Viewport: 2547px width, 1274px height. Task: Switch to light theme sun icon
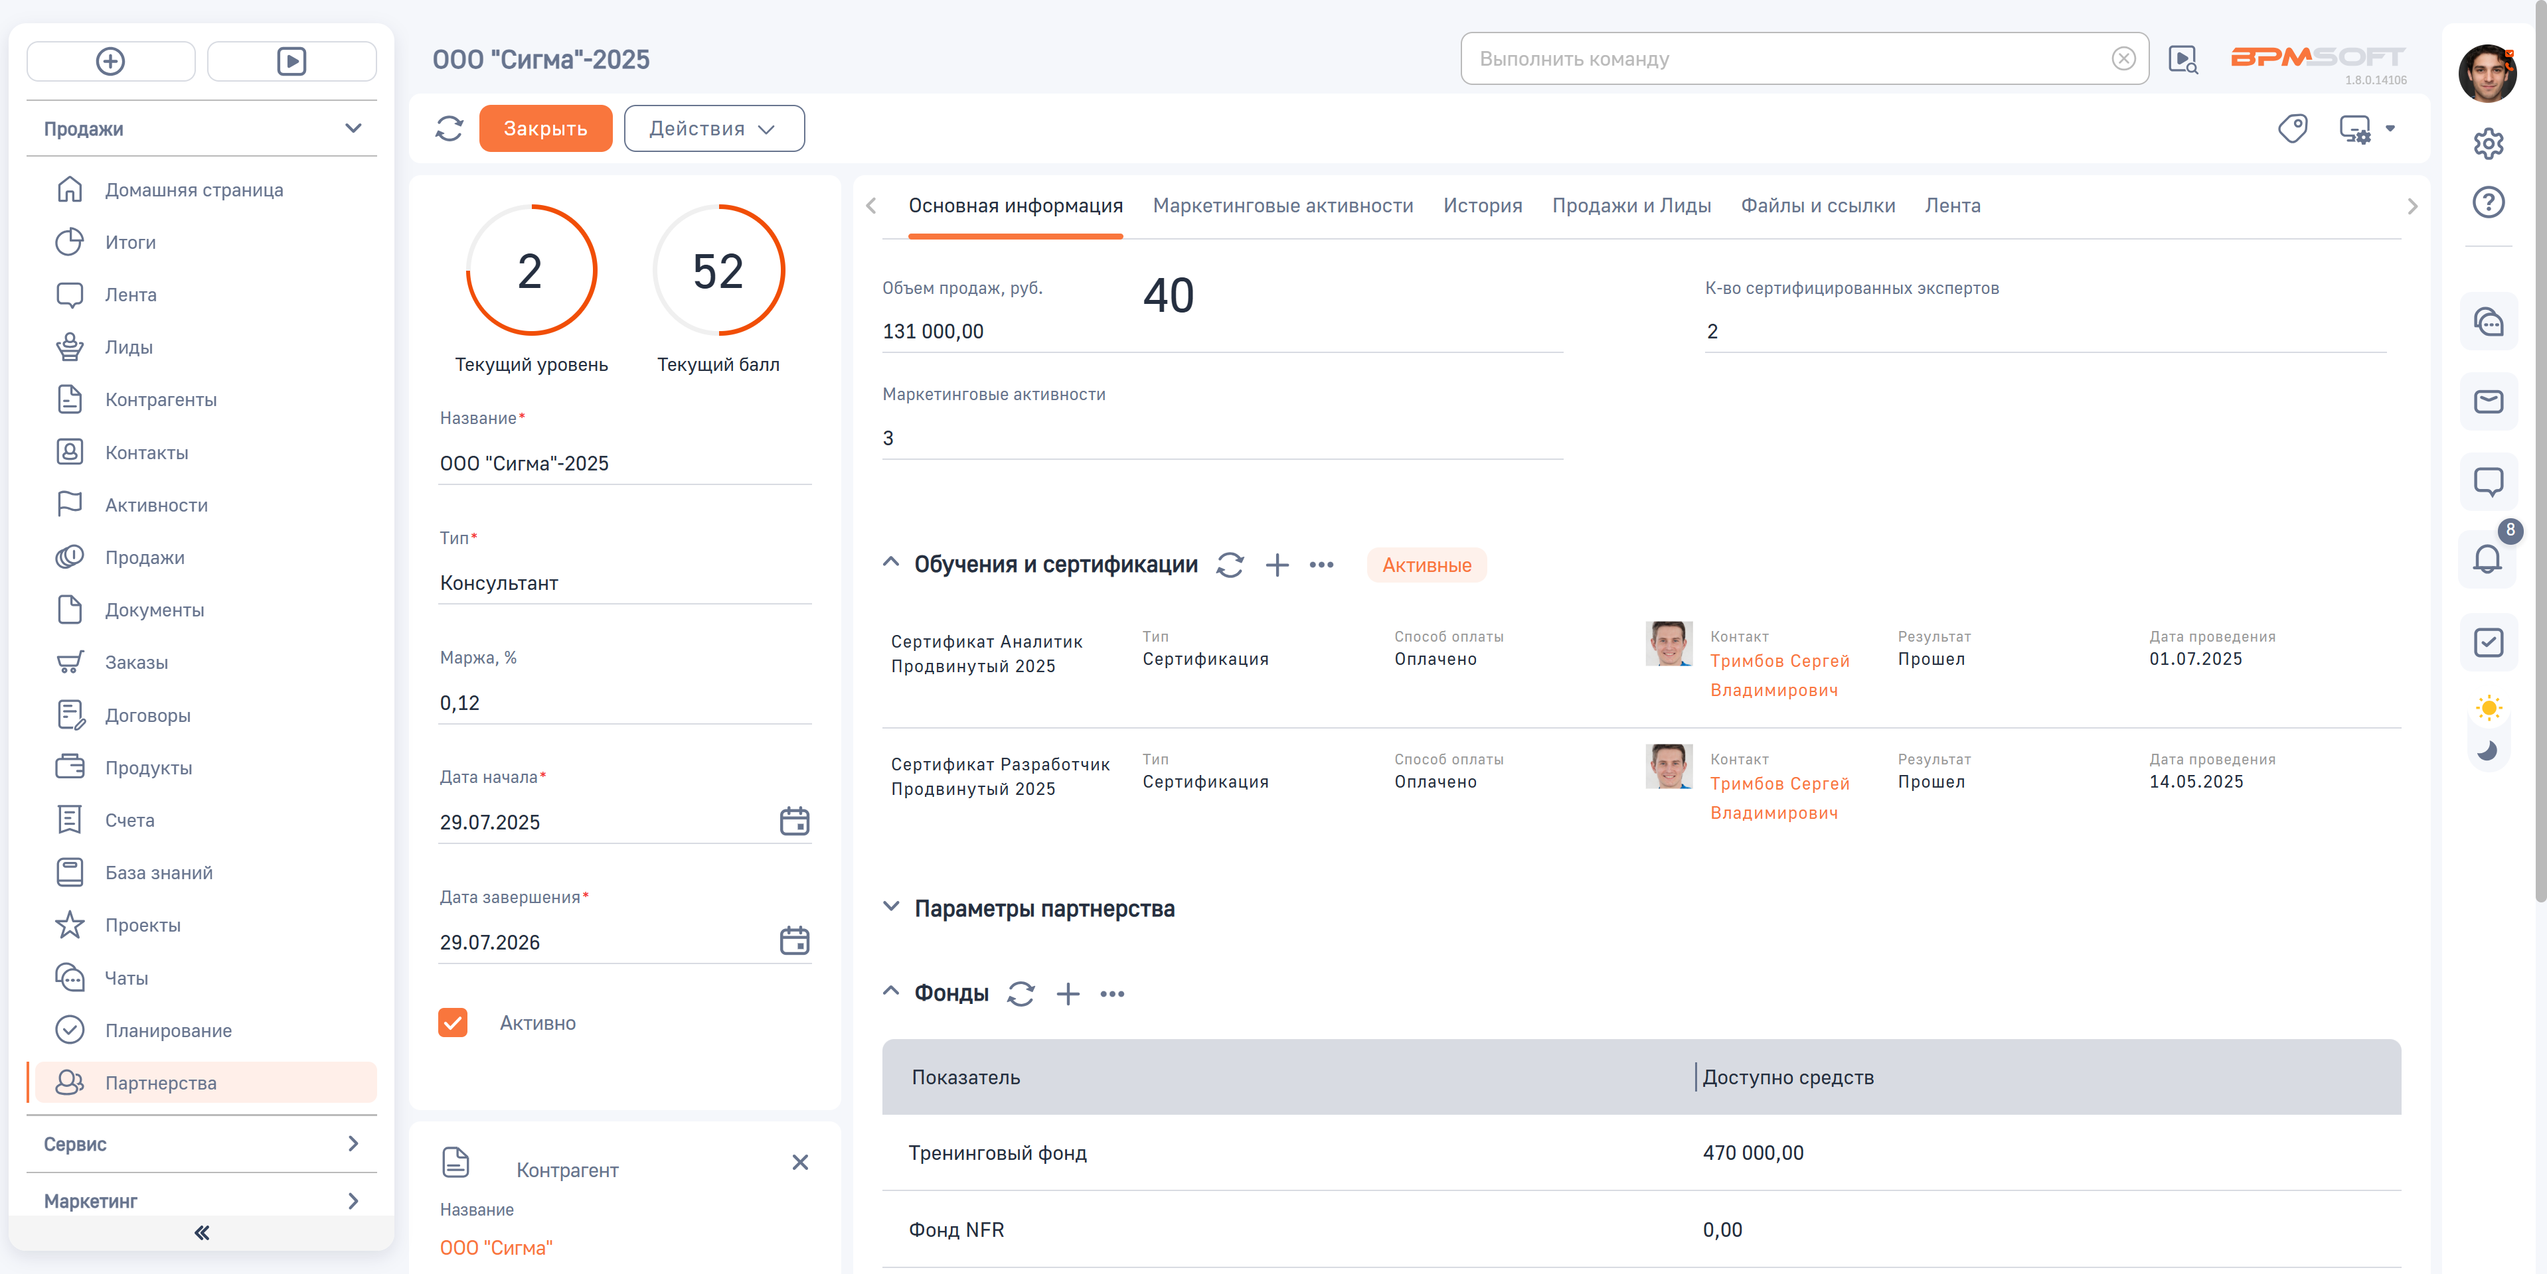(x=2488, y=708)
